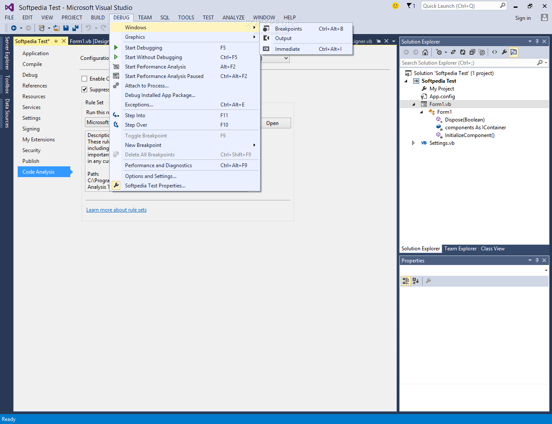The image size is (552, 424).
Task: Click Learn more about rule sets link
Action: (116, 210)
